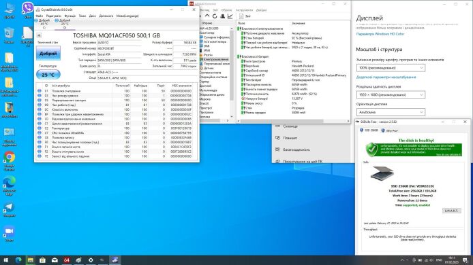Click the How do you calculate it link
Screen dimensions: 473x265
448,155
